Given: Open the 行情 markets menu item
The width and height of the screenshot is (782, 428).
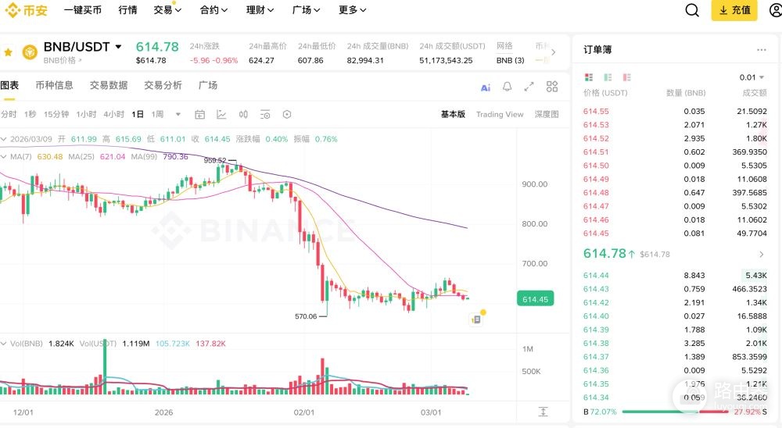Looking at the screenshot, I should (127, 10).
